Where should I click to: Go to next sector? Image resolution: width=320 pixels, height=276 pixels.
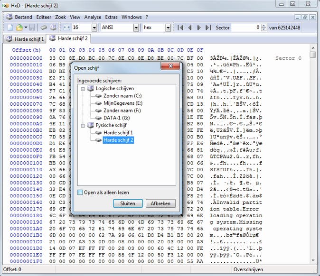(x=199, y=28)
